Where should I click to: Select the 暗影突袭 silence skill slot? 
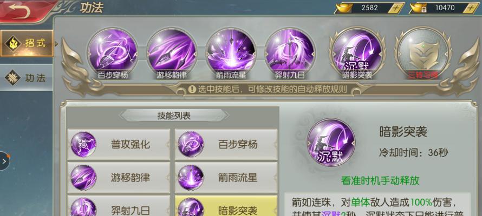point(357,53)
